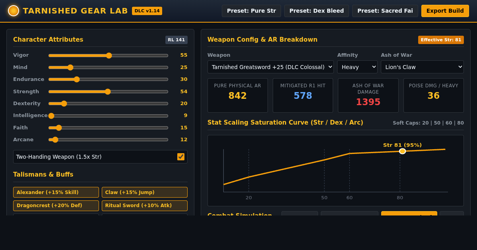Toggle the Alexander (+15% Skill) talisman
This screenshot has width=477, height=250.
coord(56,192)
